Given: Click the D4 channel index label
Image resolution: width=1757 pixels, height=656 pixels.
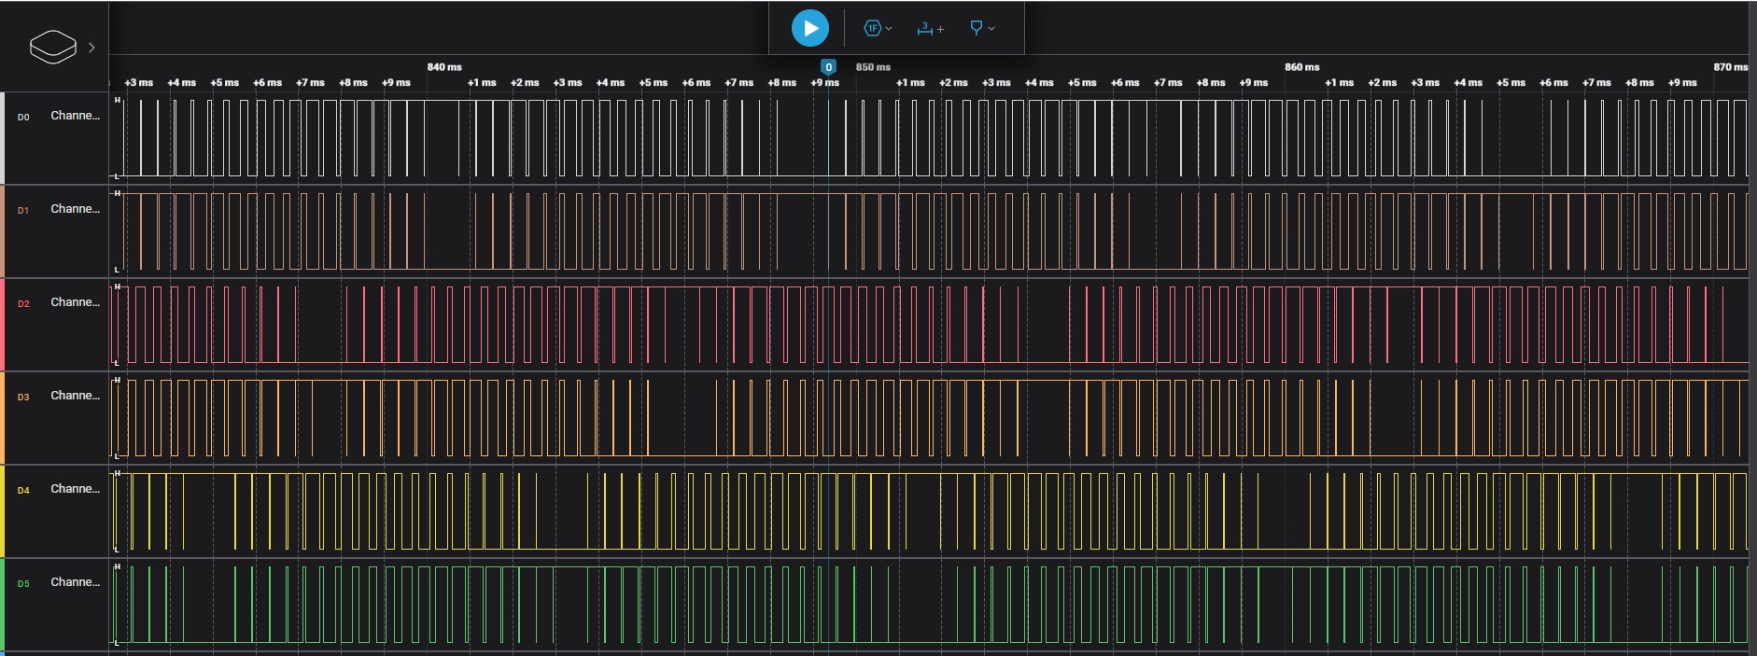Looking at the screenshot, I should (23, 491).
